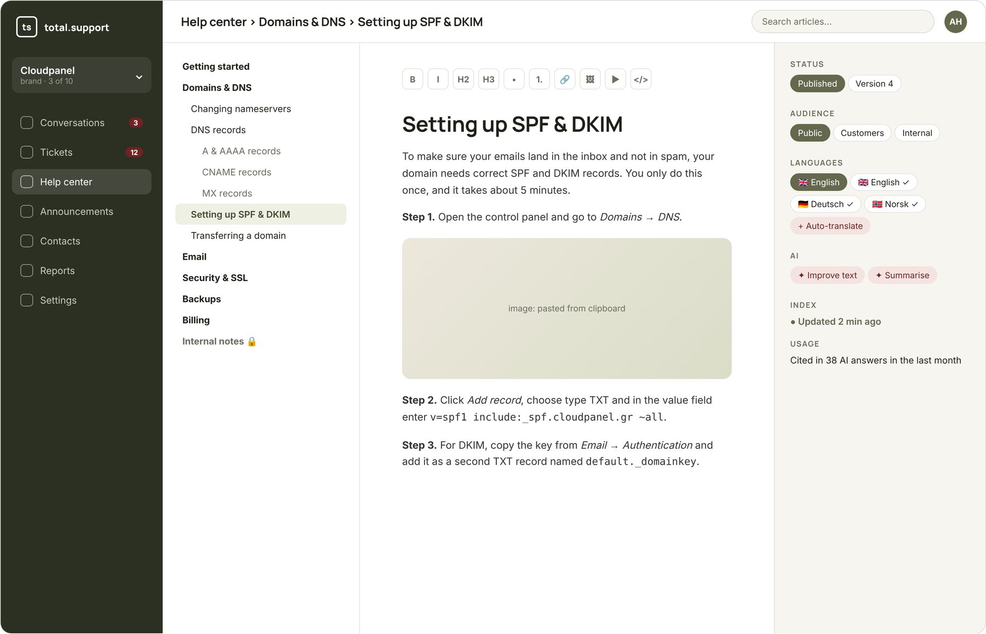Image resolution: width=986 pixels, height=634 pixels.
Task: Go to Announcements in sidebar
Action: tap(82, 212)
